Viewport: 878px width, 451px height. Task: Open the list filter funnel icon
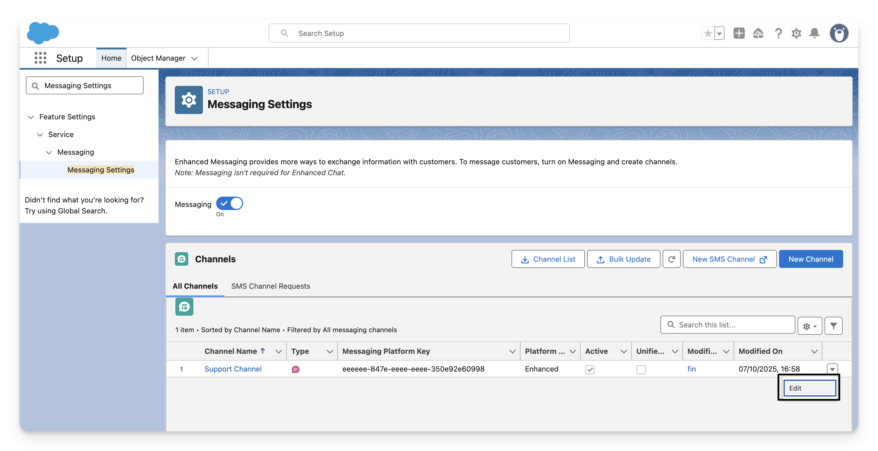click(833, 326)
